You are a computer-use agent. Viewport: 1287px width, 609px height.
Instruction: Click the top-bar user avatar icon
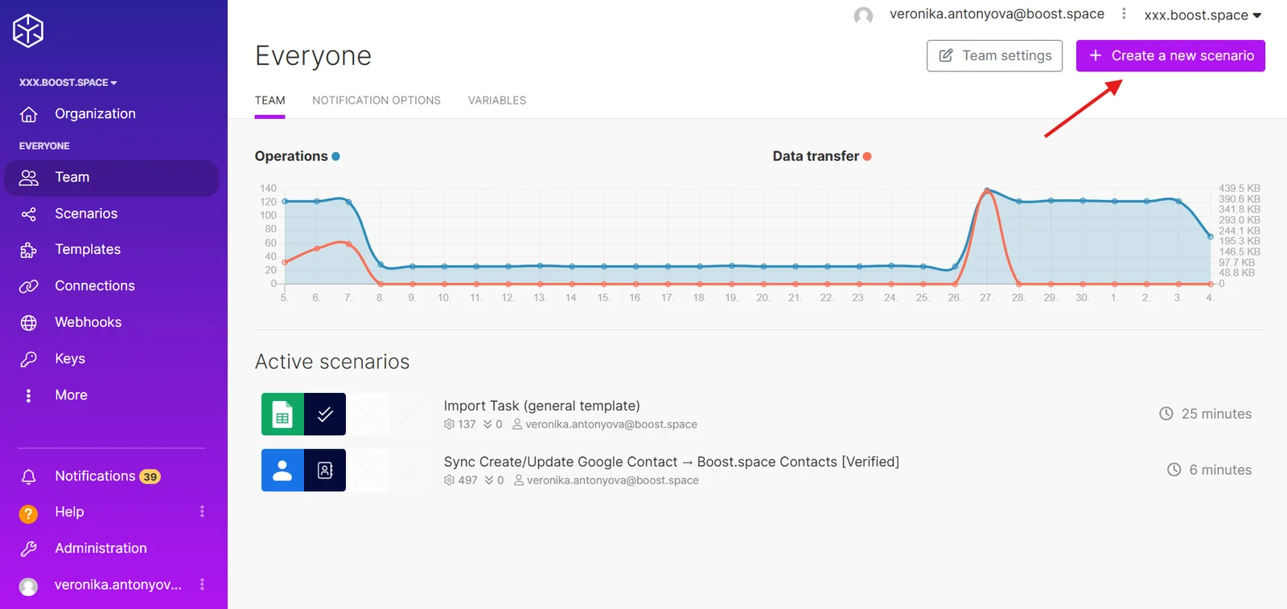(863, 15)
